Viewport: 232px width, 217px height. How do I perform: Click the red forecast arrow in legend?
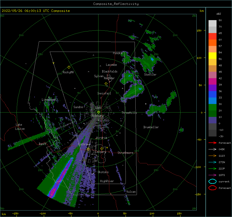point(212,143)
